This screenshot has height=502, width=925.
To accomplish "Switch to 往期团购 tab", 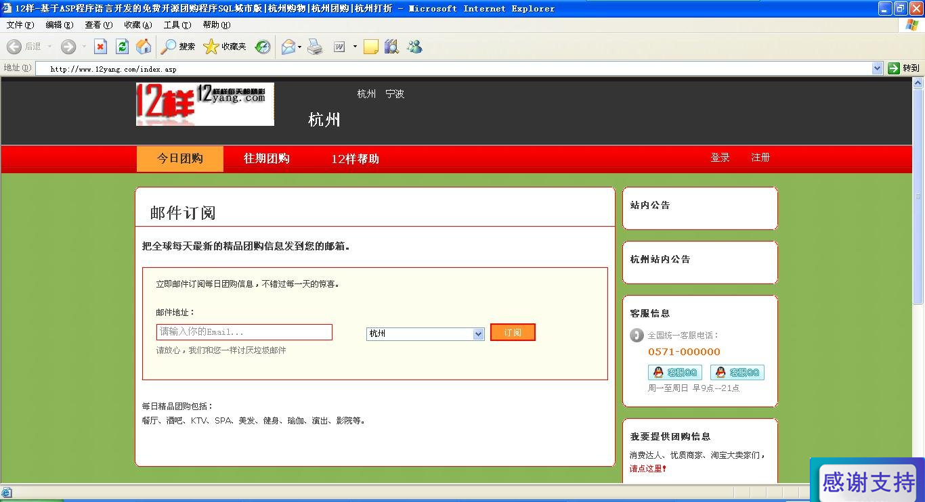I will (267, 158).
